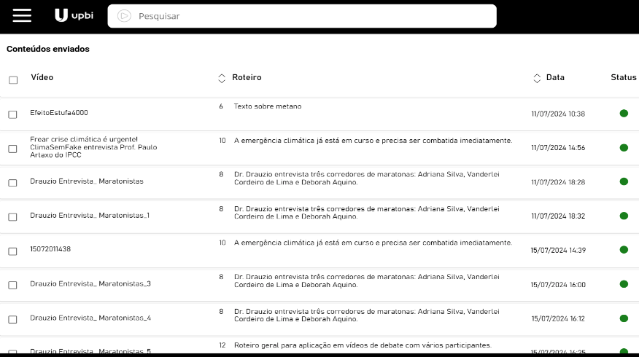Click roteiro number 12 in the last row

click(x=222, y=345)
